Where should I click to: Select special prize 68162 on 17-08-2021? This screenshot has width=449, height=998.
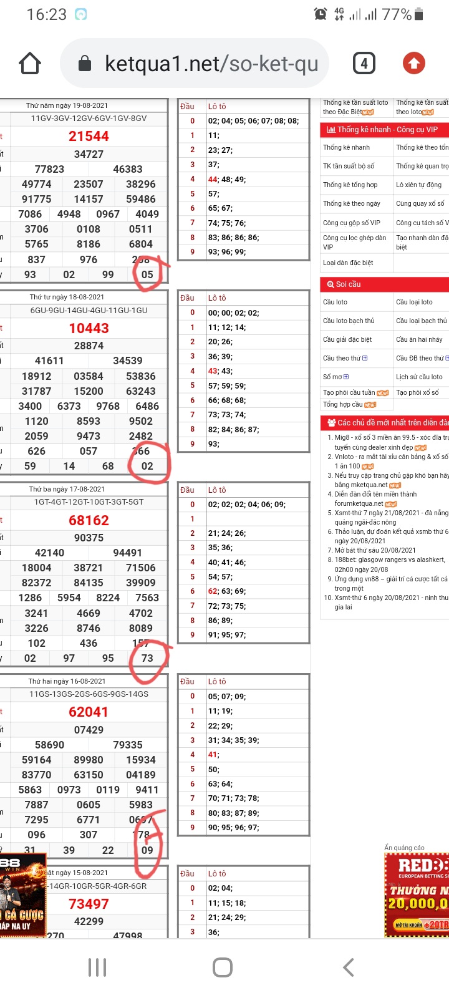pyautogui.click(x=89, y=520)
